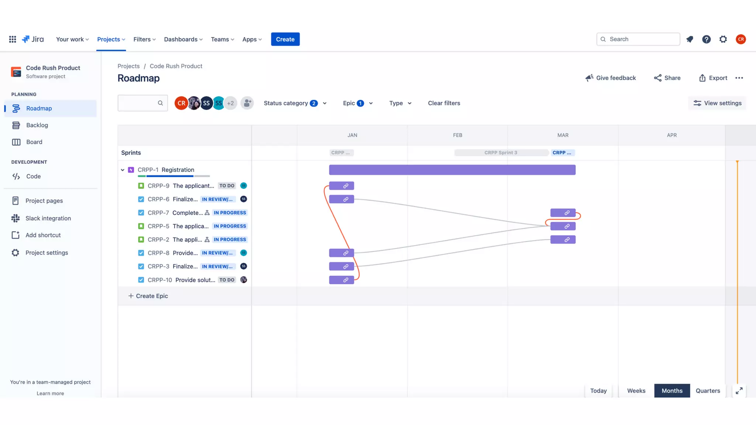The height and width of the screenshot is (425, 756).
Task: Open the settings gear in top bar
Action: (x=723, y=39)
